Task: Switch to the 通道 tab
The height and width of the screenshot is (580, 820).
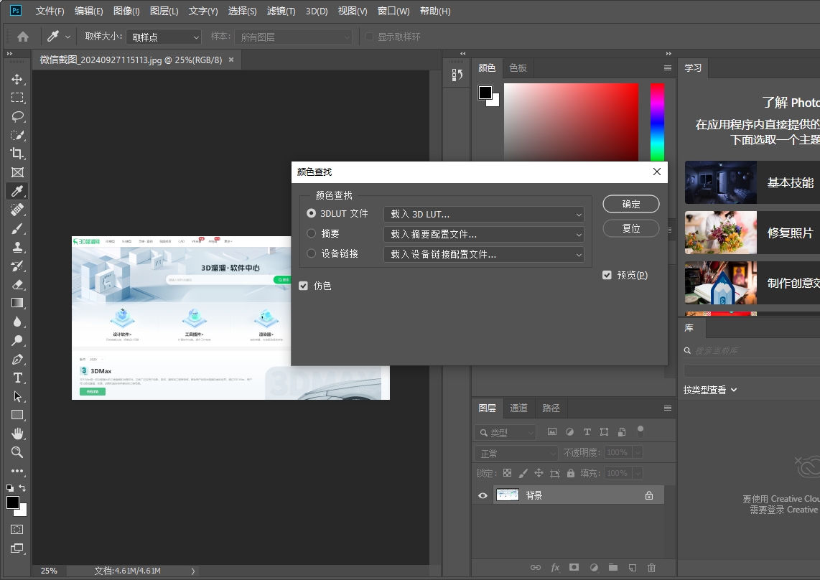Action: pyautogui.click(x=518, y=408)
